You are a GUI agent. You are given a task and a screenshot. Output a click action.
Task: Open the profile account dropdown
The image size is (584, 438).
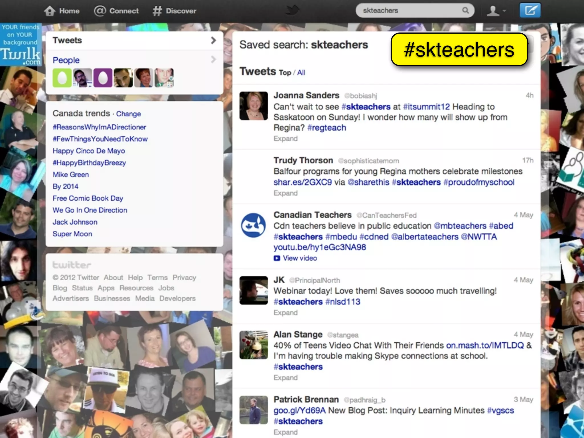click(496, 11)
